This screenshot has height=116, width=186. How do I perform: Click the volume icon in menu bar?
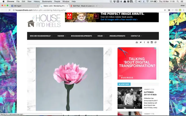pos(140,1)
